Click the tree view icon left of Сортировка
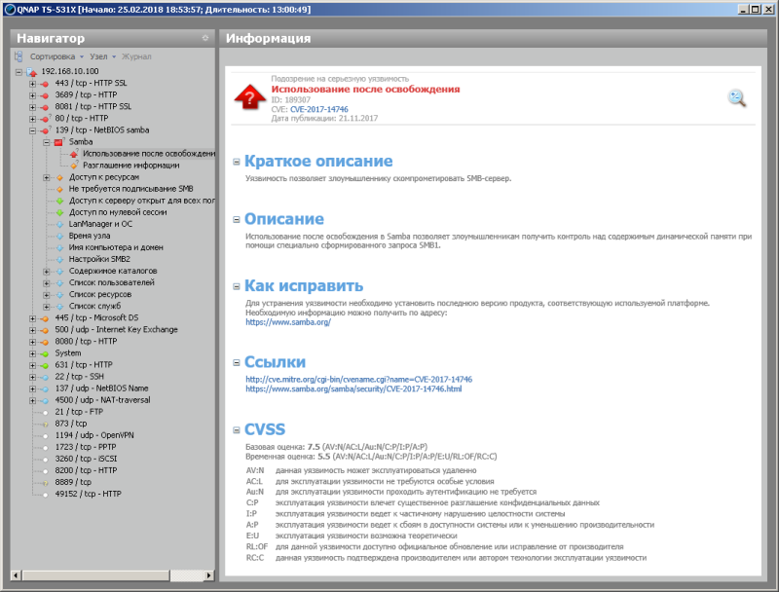The height and width of the screenshot is (592, 779). tap(19, 56)
